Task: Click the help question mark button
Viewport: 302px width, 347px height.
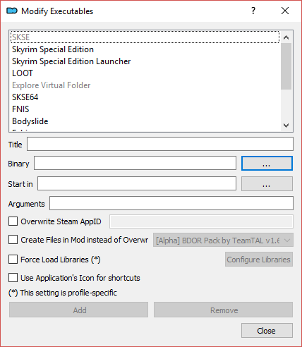Action: click(x=253, y=11)
